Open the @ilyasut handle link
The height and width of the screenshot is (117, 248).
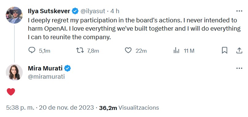click(93, 11)
